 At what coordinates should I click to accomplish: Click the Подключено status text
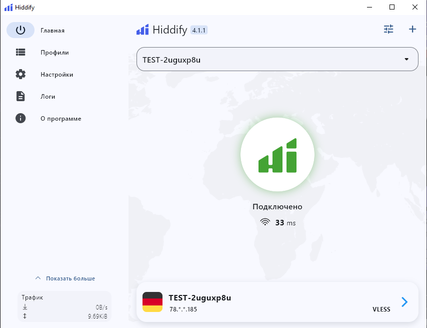click(277, 207)
